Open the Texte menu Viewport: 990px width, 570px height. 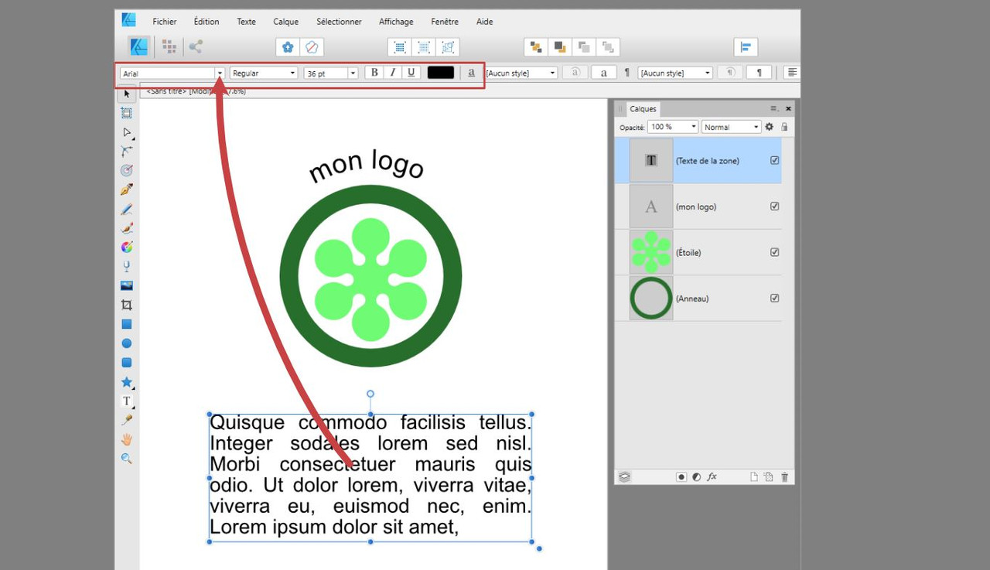coord(246,22)
